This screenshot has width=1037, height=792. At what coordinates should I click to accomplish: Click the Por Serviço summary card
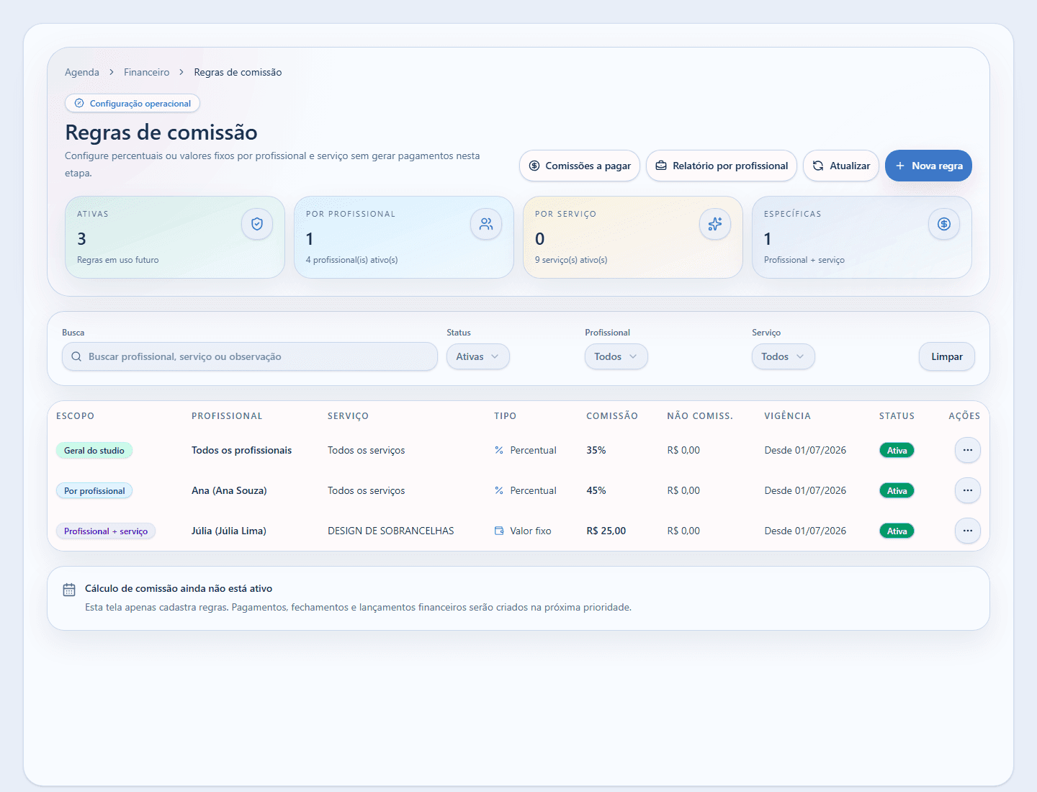633,237
